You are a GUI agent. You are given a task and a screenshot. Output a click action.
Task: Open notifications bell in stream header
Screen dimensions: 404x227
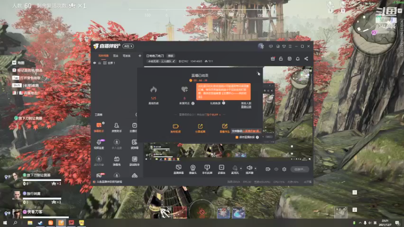297,59
